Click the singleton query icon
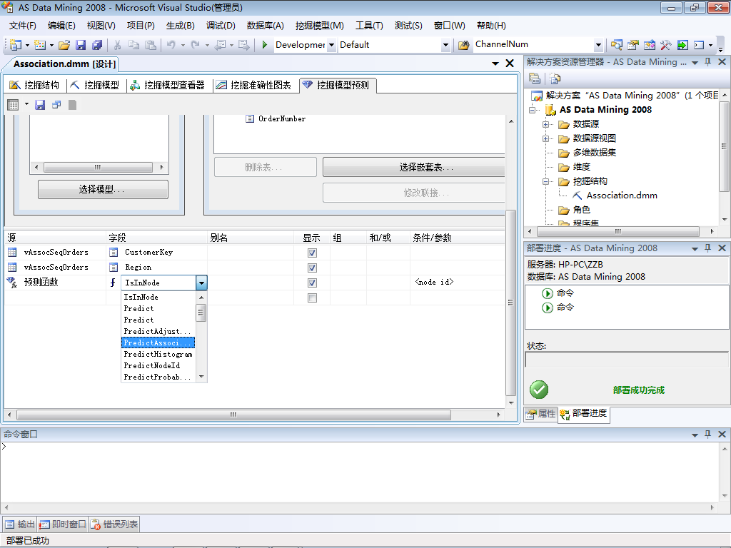This screenshot has width=731, height=548. 56,105
